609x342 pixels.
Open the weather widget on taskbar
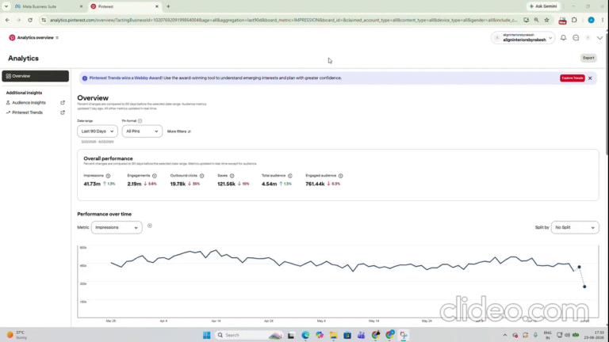pos(17,335)
